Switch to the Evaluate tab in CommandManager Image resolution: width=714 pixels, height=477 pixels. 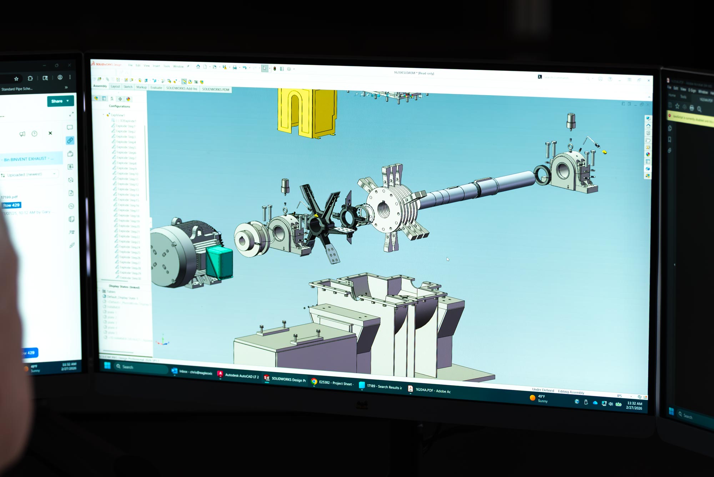156,88
